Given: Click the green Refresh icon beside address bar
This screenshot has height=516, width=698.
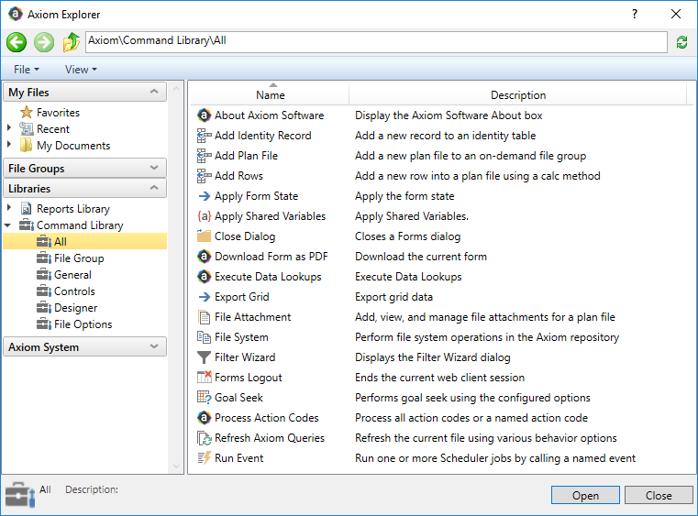Looking at the screenshot, I should [681, 43].
